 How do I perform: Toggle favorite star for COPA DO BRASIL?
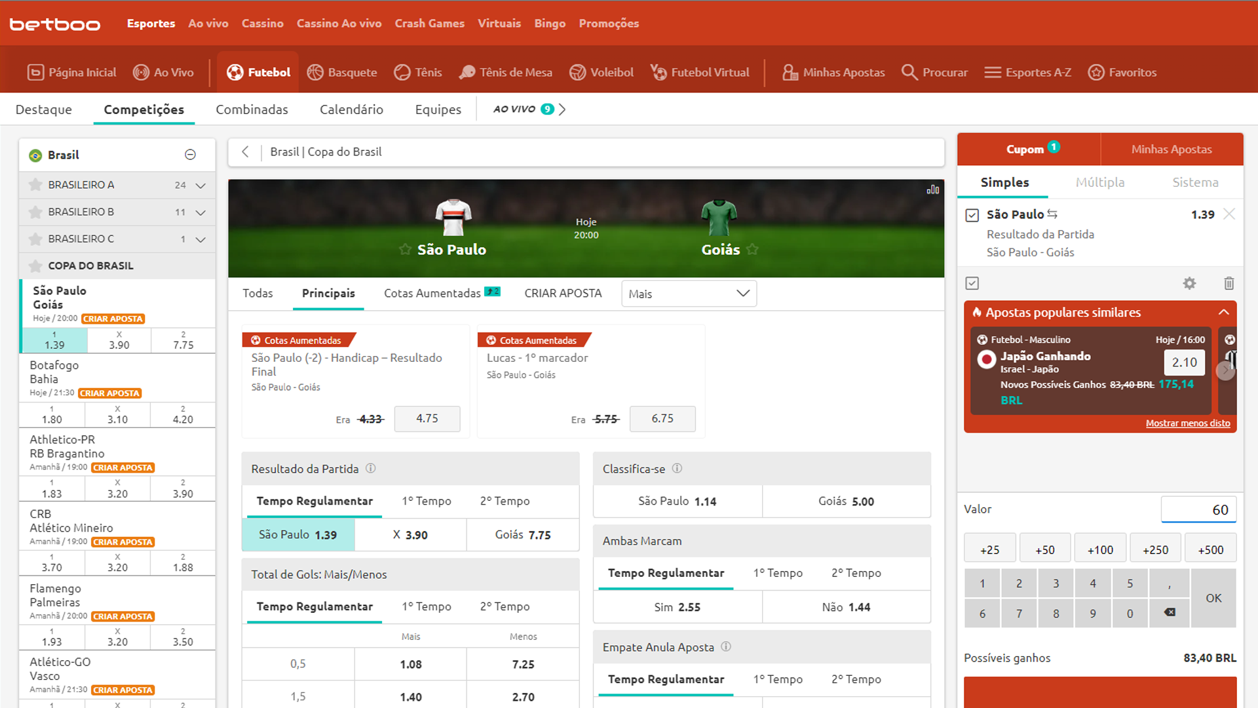click(35, 265)
